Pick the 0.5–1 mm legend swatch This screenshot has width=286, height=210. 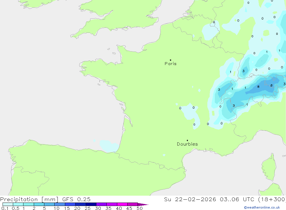click(x=18, y=204)
